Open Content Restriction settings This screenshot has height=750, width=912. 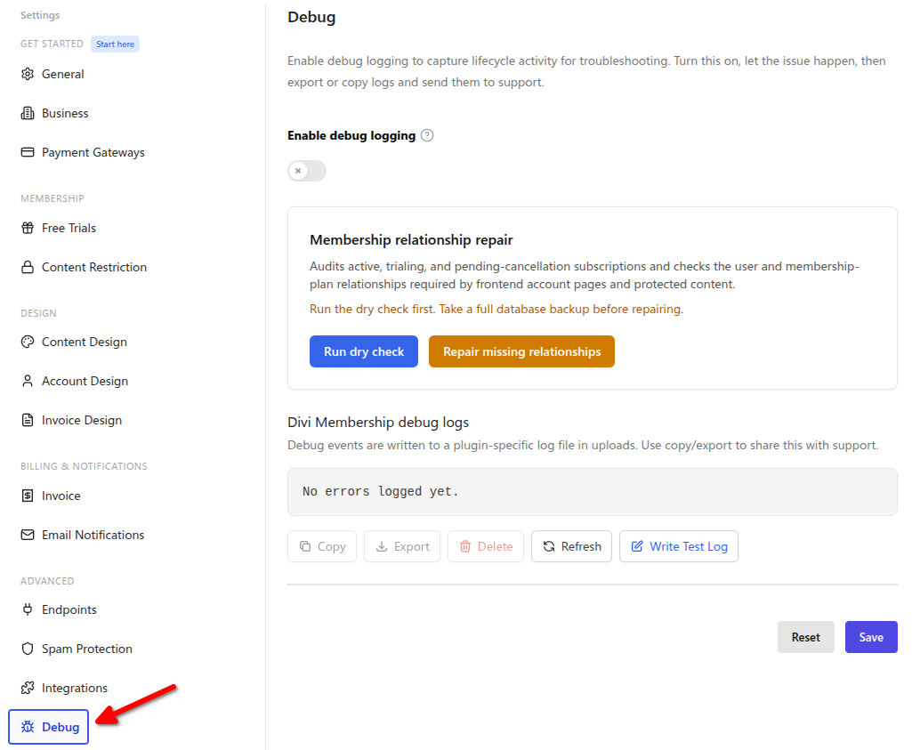click(94, 267)
